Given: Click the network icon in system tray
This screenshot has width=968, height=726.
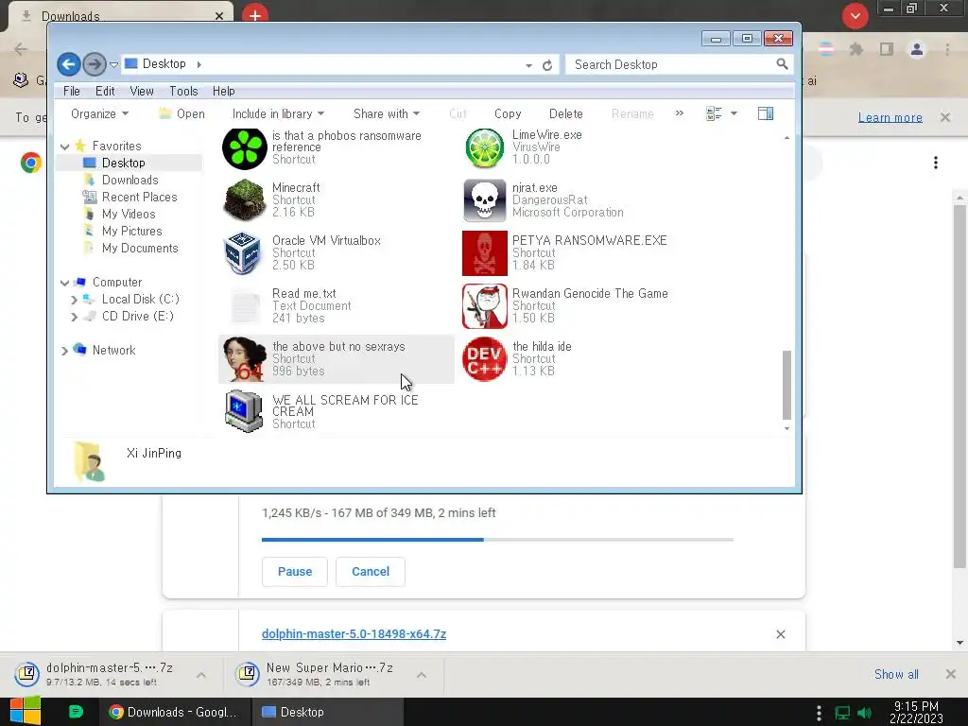Looking at the screenshot, I should [842, 713].
